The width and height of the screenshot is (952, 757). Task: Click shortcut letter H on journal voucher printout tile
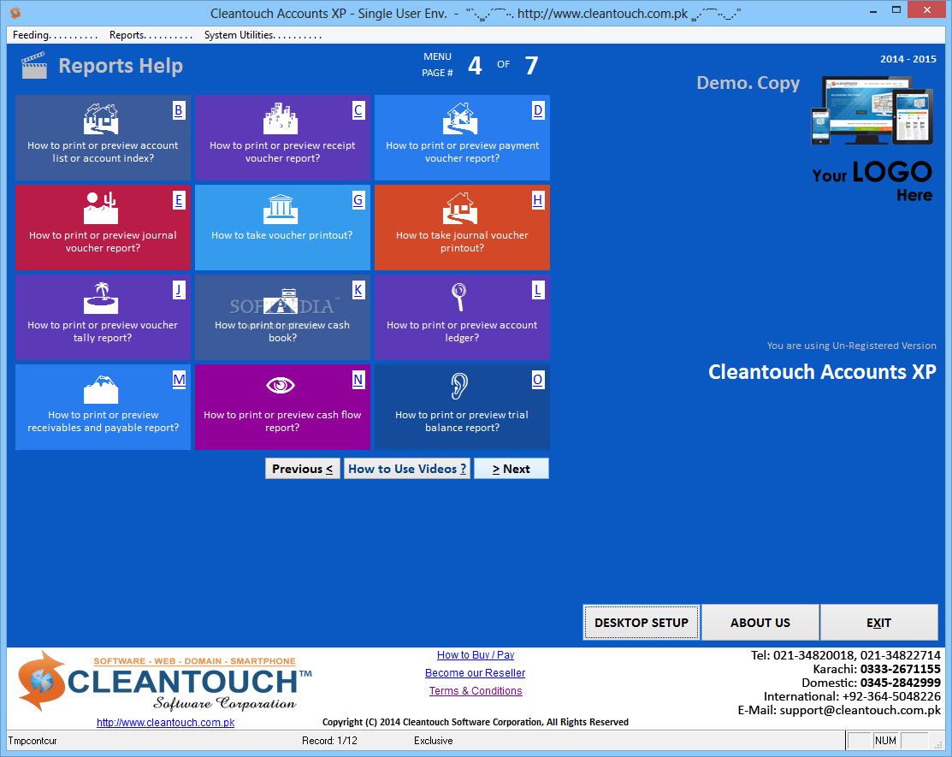pos(538,200)
